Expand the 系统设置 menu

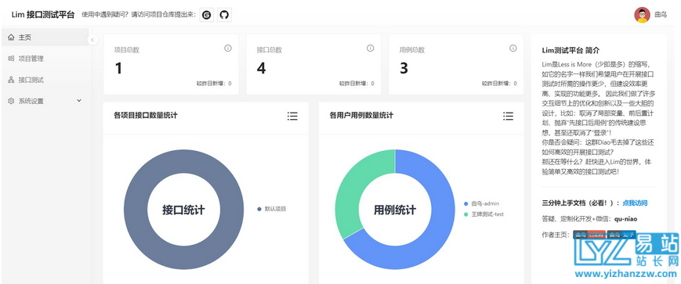click(x=45, y=101)
